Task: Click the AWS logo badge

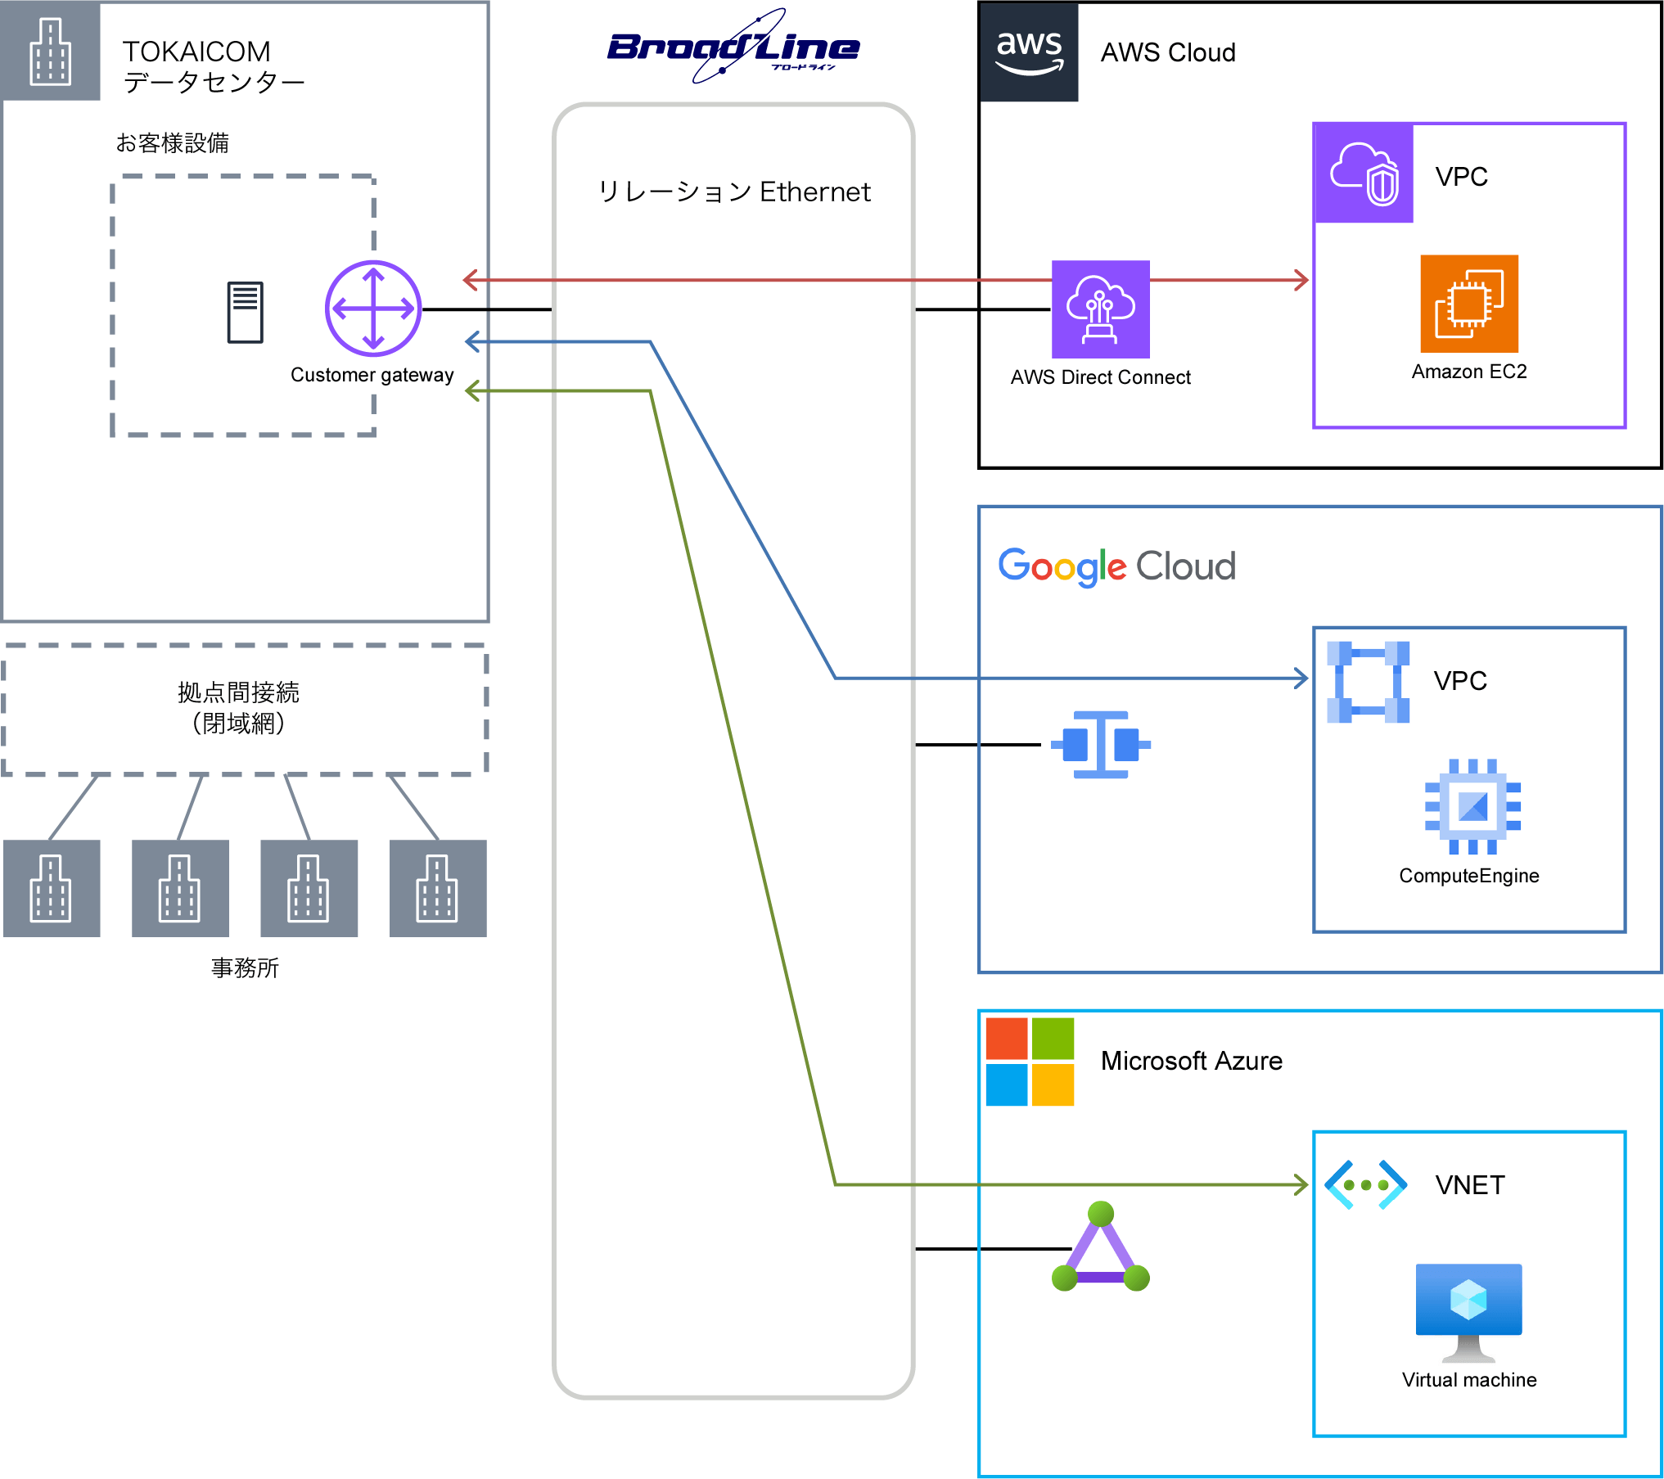Action: (1029, 52)
